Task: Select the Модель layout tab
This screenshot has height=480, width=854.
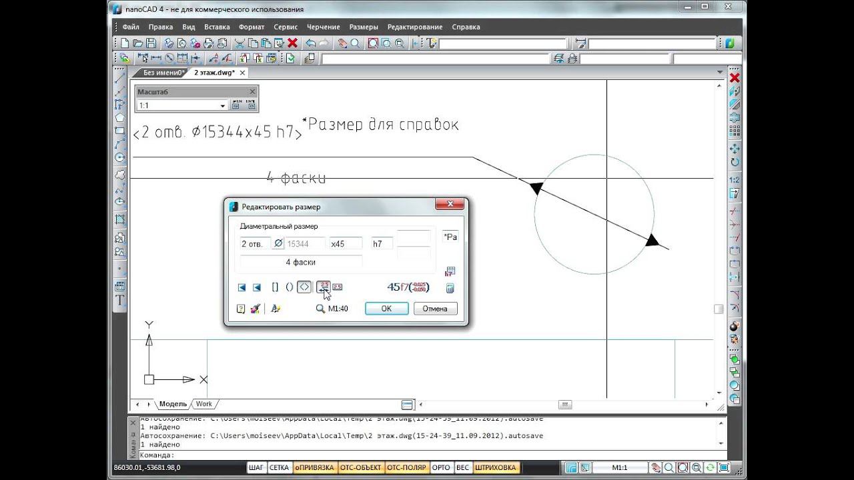Action: (173, 404)
